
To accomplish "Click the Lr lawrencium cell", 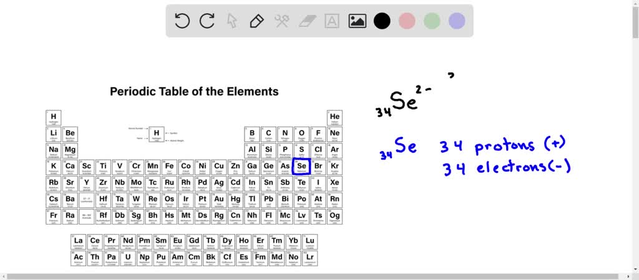I will coord(310,258).
